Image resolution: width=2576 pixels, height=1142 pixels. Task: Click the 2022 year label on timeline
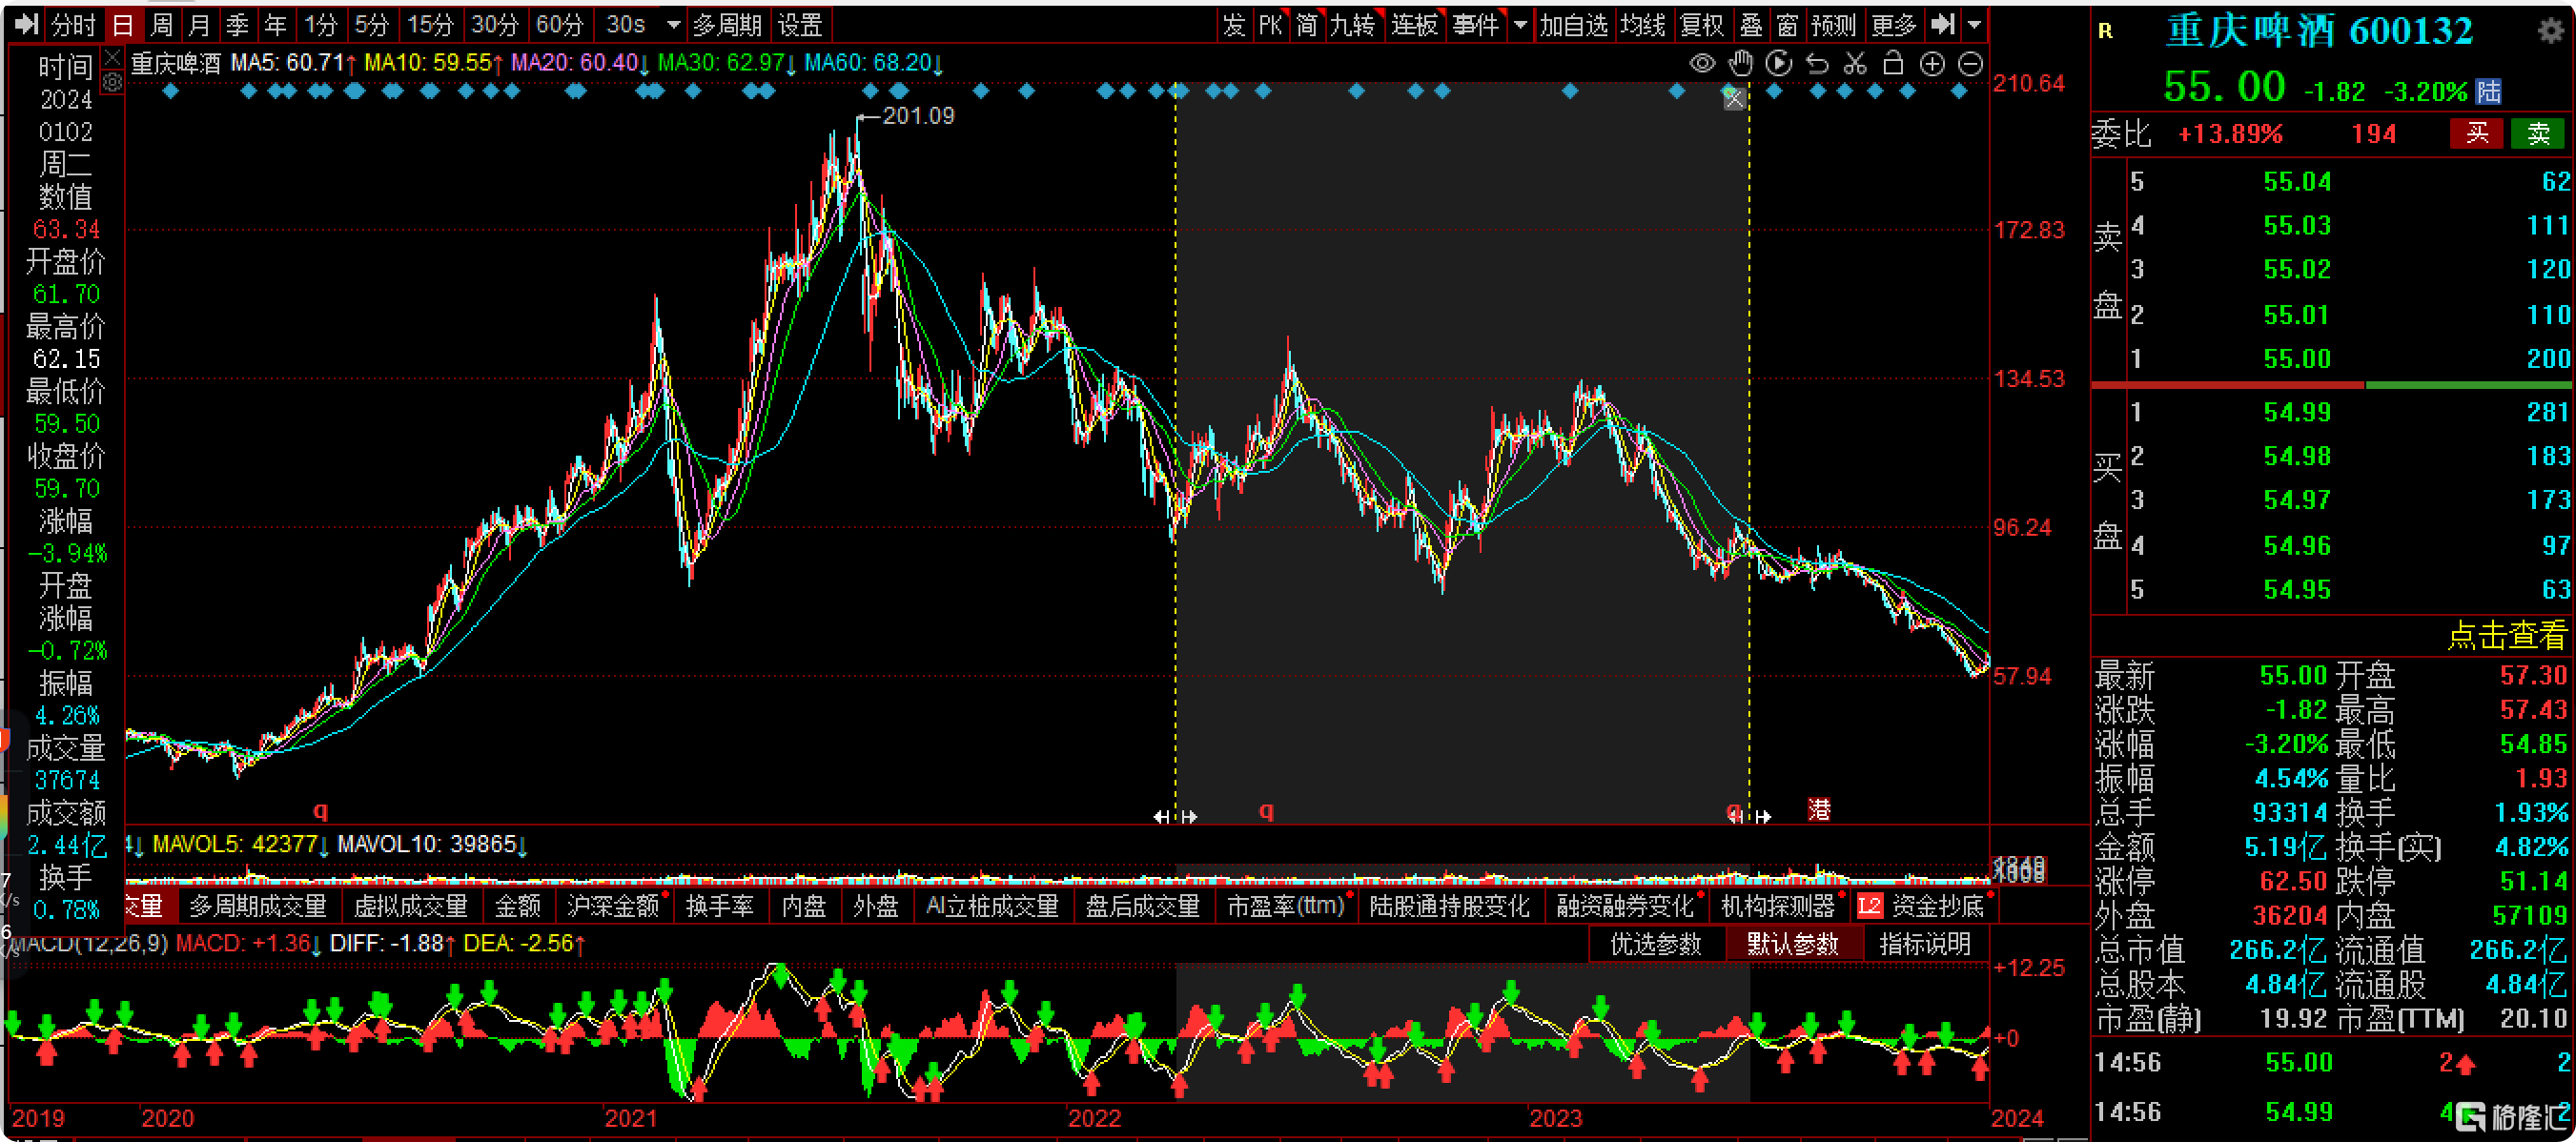pos(1094,1118)
